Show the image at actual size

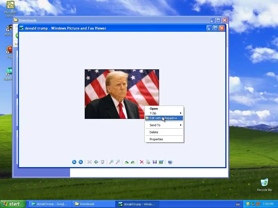[96, 162]
